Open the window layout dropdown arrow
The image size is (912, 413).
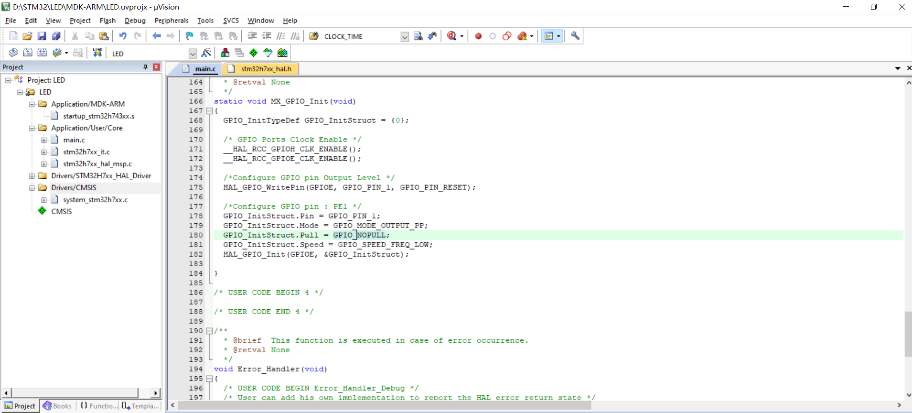coord(558,36)
